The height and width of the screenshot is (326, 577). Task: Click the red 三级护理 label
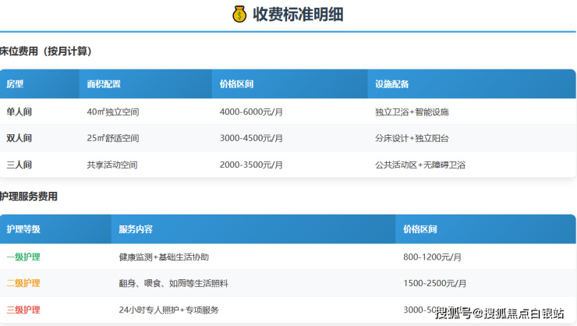[23, 310]
